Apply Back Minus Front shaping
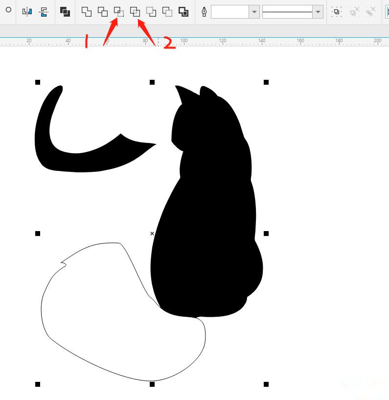389x400 pixels. coord(167,12)
